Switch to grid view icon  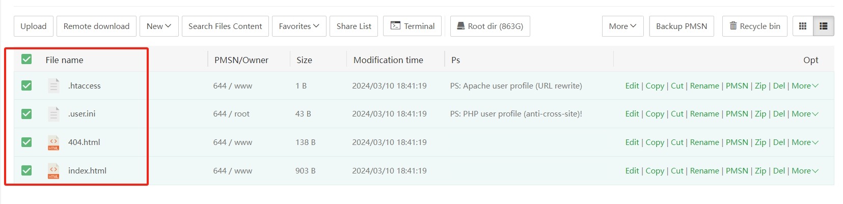[803, 26]
